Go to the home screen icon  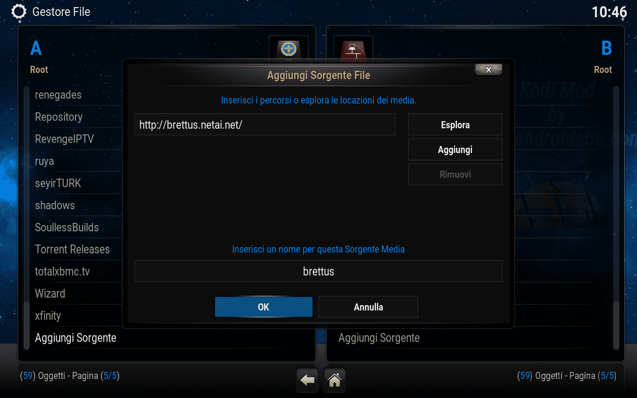334,380
